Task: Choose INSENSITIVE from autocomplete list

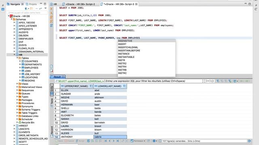Action: click(x=125, y=41)
